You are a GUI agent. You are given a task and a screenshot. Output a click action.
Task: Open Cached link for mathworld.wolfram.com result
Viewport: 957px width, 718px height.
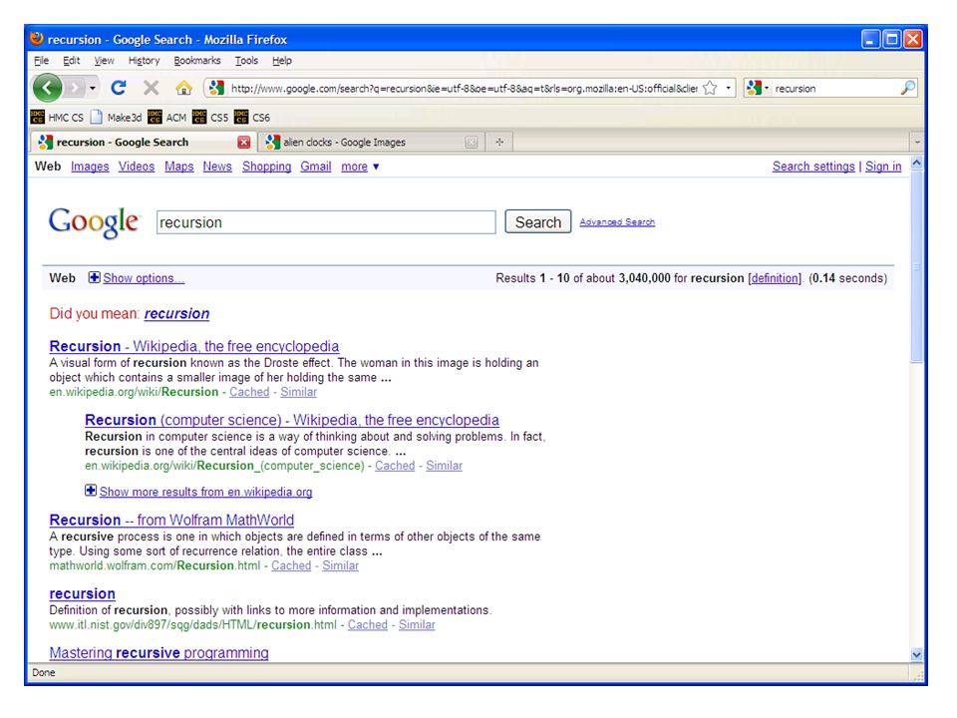click(x=291, y=566)
